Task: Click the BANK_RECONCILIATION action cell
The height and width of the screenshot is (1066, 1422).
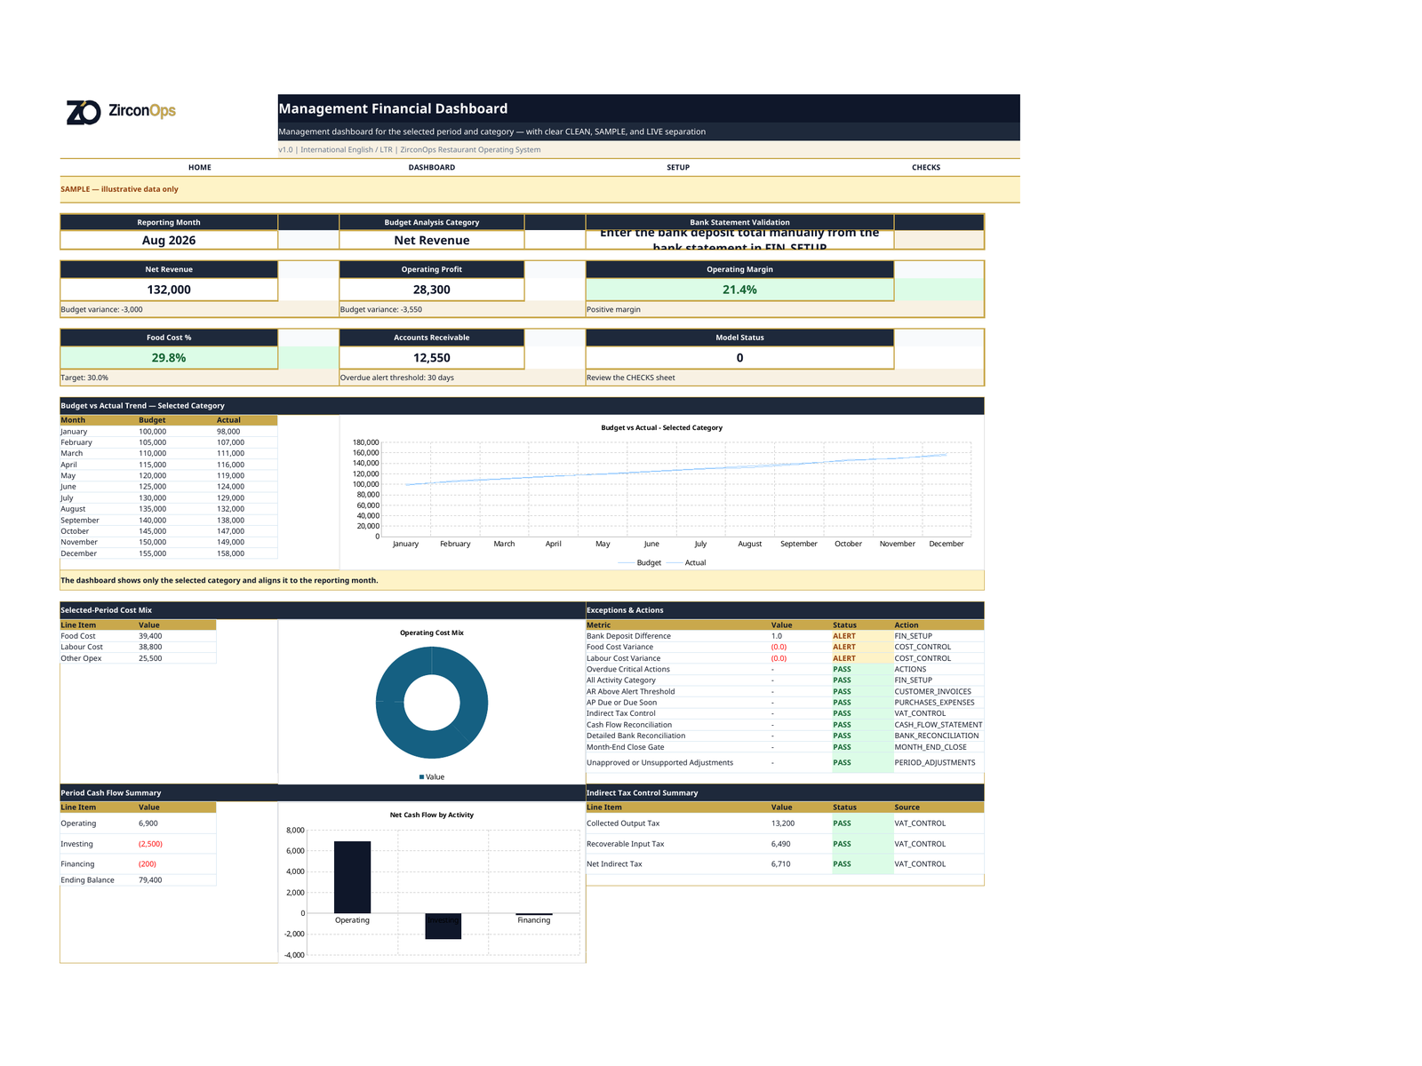Action: point(937,736)
